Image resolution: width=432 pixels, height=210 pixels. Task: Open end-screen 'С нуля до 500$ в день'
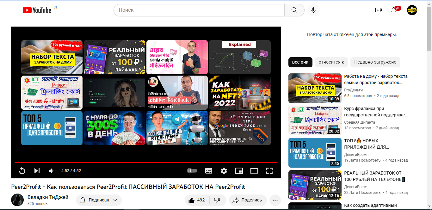coord(114,128)
